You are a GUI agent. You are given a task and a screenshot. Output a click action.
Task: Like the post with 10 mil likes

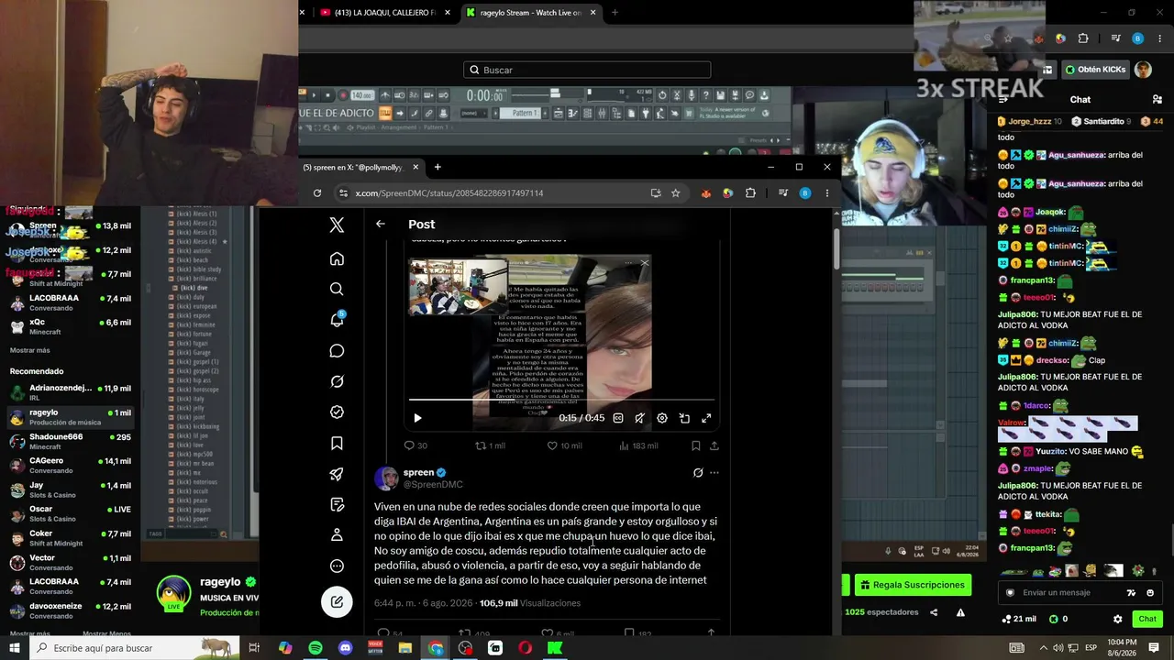click(x=565, y=445)
